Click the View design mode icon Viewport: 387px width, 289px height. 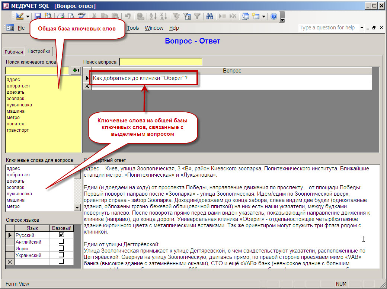click(19, 16)
